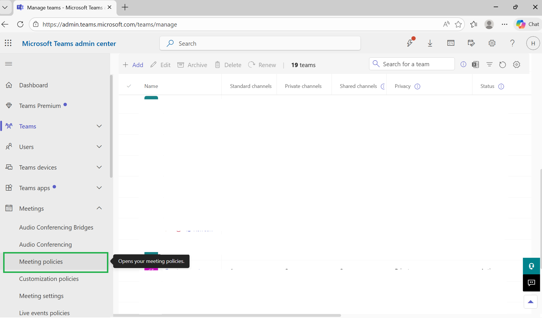Open Customization policies menu item
Viewport: 542px width, 318px height.
(49, 279)
